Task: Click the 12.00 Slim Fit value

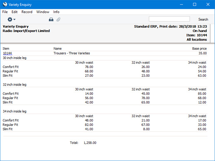Action: [202, 102]
